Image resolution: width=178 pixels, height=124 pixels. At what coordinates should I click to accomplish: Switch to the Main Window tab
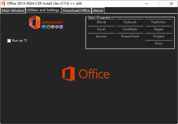pos(13,11)
